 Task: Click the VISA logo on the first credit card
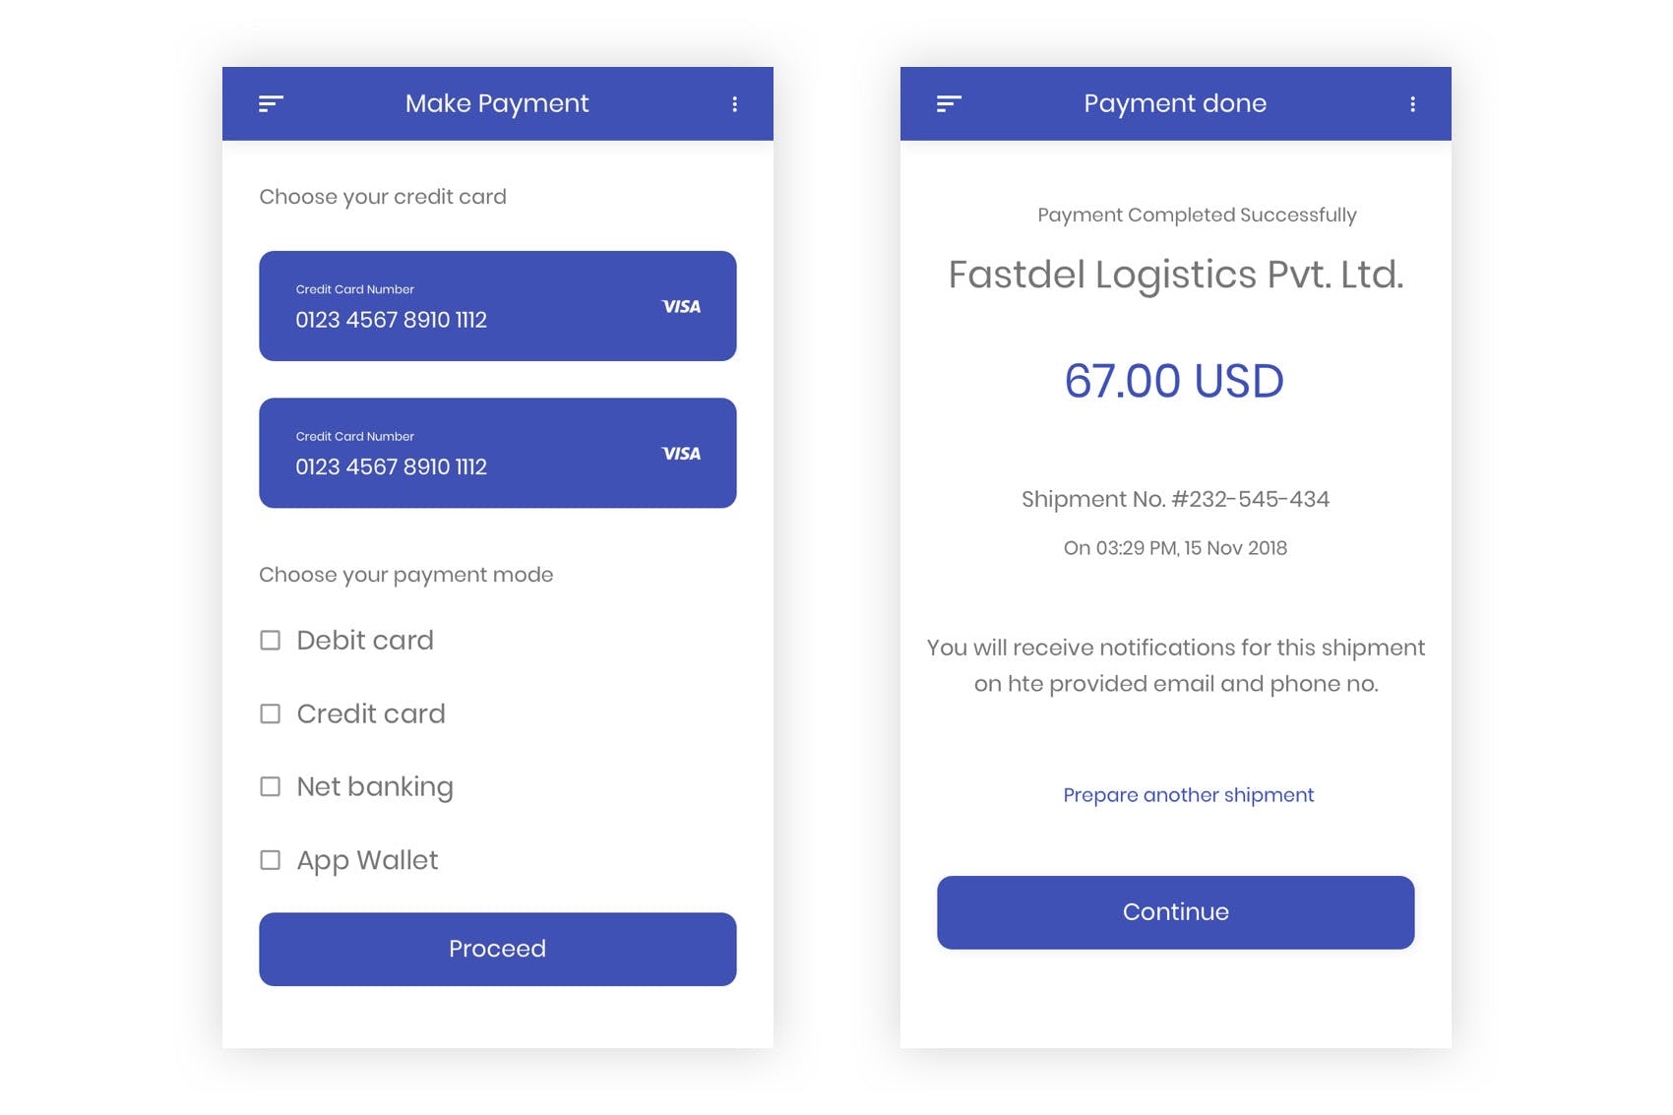pos(681,306)
